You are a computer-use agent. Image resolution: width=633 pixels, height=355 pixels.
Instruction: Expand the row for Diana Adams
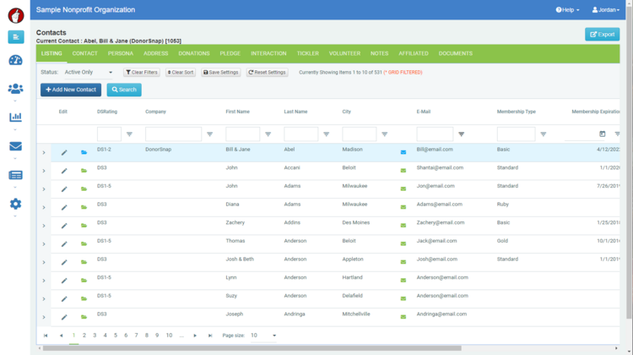(x=44, y=207)
